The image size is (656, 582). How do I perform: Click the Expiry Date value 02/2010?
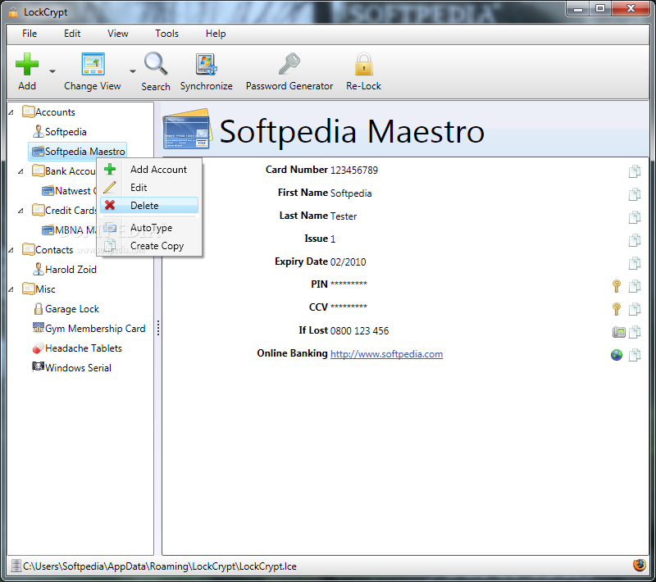[348, 262]
